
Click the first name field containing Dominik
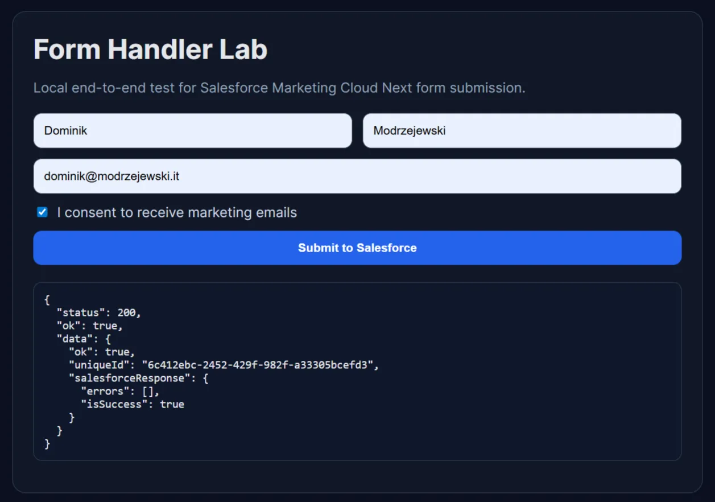tap(192, 130)
